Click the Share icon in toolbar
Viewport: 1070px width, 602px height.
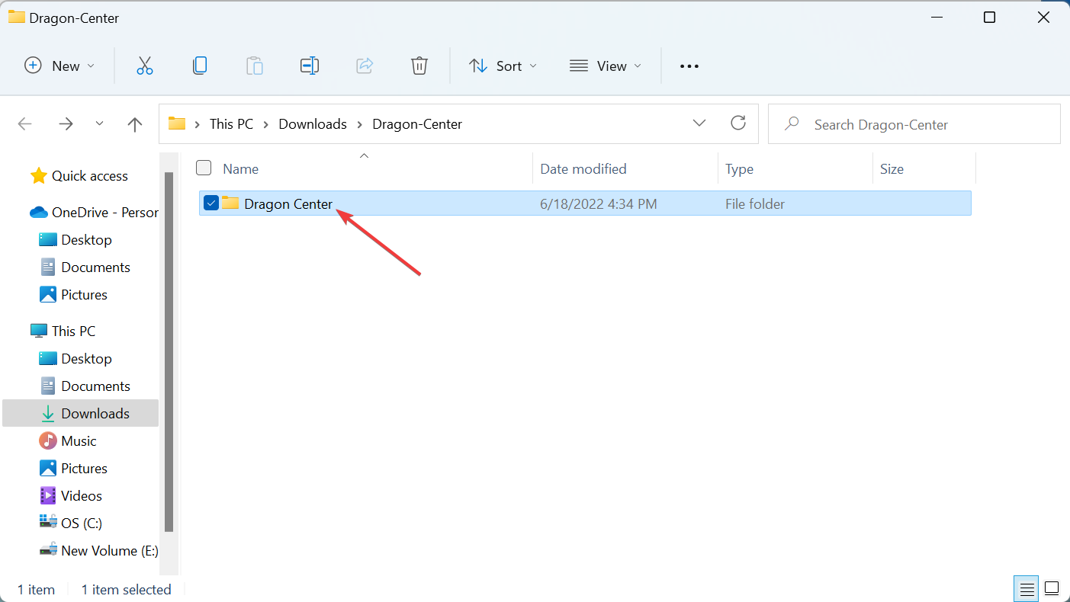pos(365,66)
